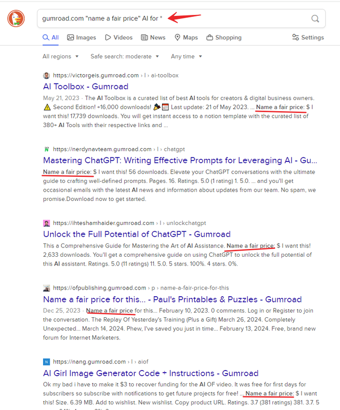Open the Settings menu
340x410 pixels.
tap(308, 37)
